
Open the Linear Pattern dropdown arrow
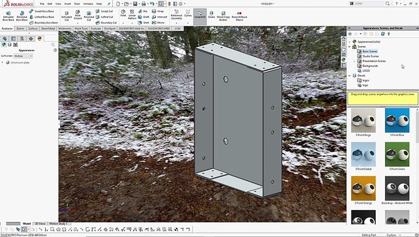(x=132, y=23)
